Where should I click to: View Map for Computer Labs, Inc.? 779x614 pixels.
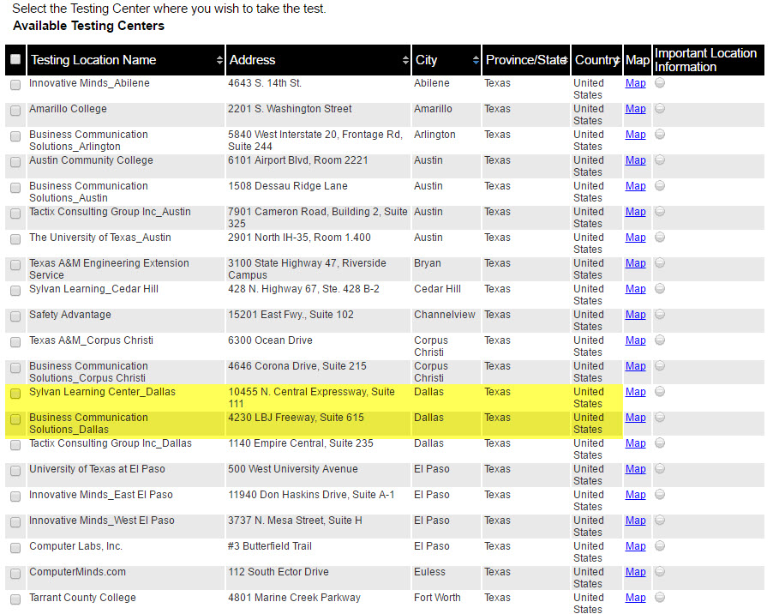635,546
